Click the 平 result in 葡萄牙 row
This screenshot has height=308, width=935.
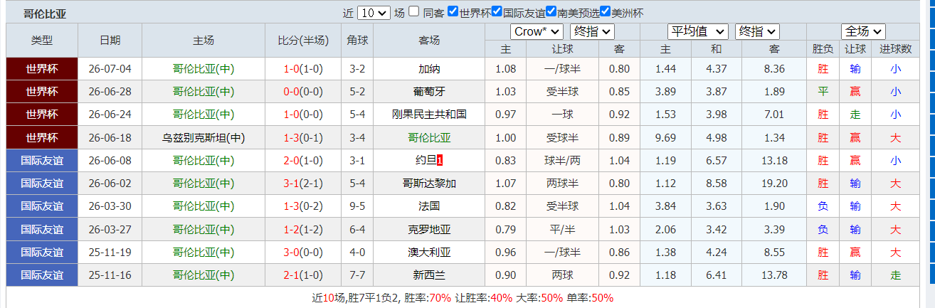[823, 92]
